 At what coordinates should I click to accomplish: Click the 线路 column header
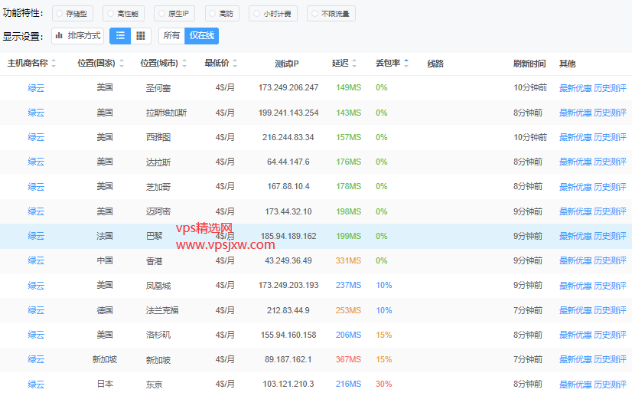435,64
